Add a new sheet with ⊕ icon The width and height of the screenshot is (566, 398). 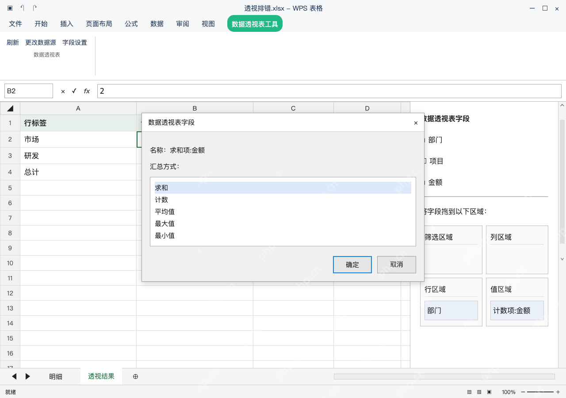tap(135, 376)
